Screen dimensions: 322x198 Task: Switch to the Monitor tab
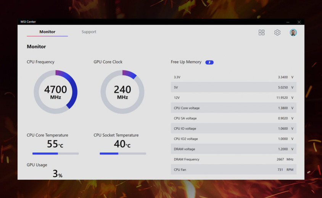(47, 32)
